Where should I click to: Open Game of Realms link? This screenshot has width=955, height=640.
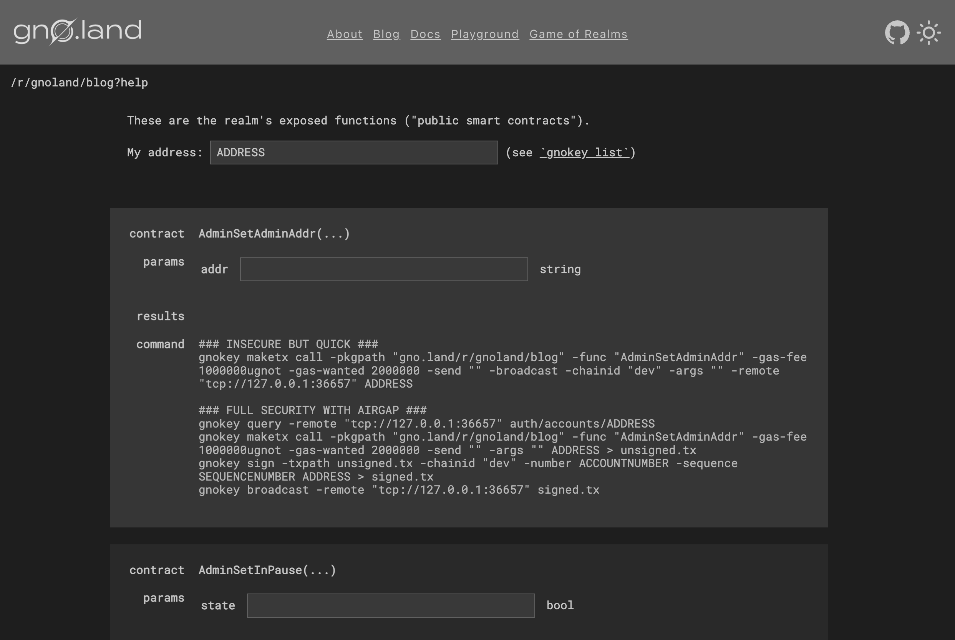pos(578,34)
